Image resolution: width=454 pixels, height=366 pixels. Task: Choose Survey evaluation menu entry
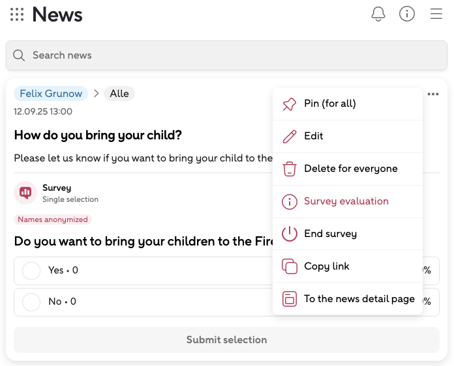pos(346,201)
